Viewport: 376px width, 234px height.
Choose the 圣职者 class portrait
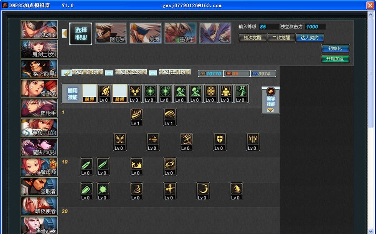coord(39,187)
